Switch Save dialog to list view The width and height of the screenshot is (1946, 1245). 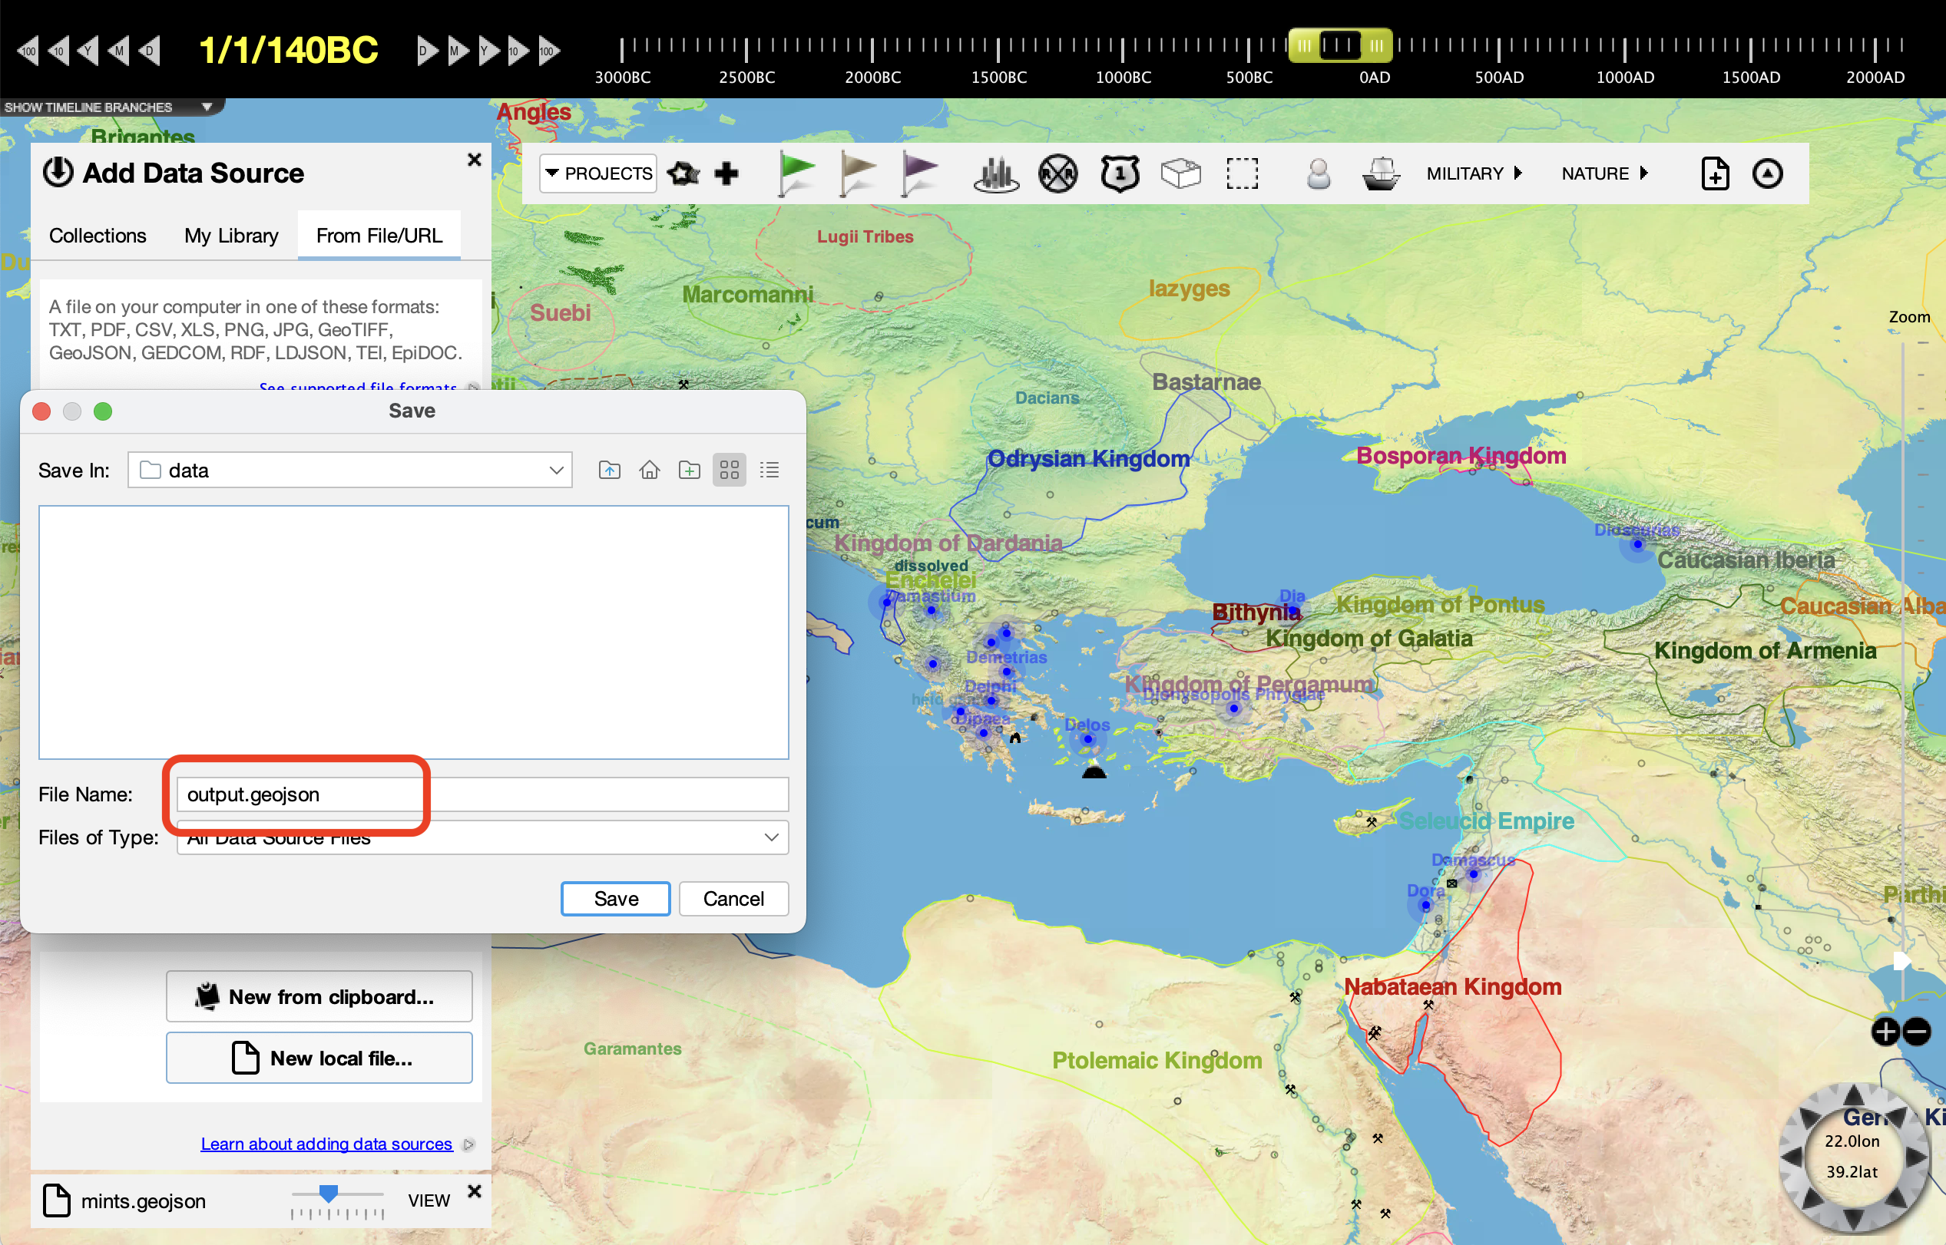[x=769, y=470]
